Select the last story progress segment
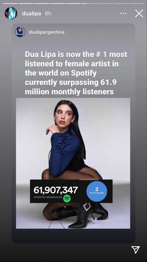This screenshot has width=147, height=262. 136,3
